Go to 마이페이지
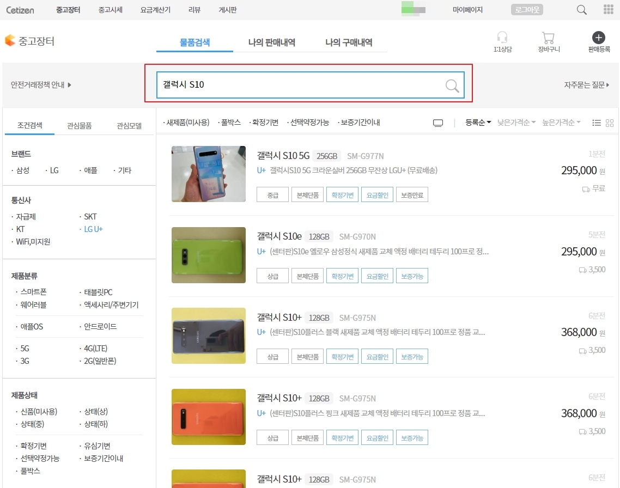This screenshot has width=620, height=488. 467,10
